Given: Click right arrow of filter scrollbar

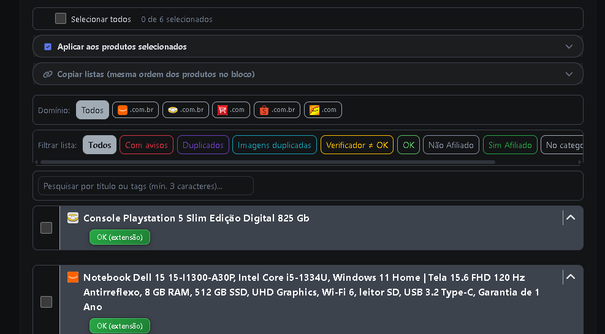Looking at the screenshot, I should click(x=579, y=162).
